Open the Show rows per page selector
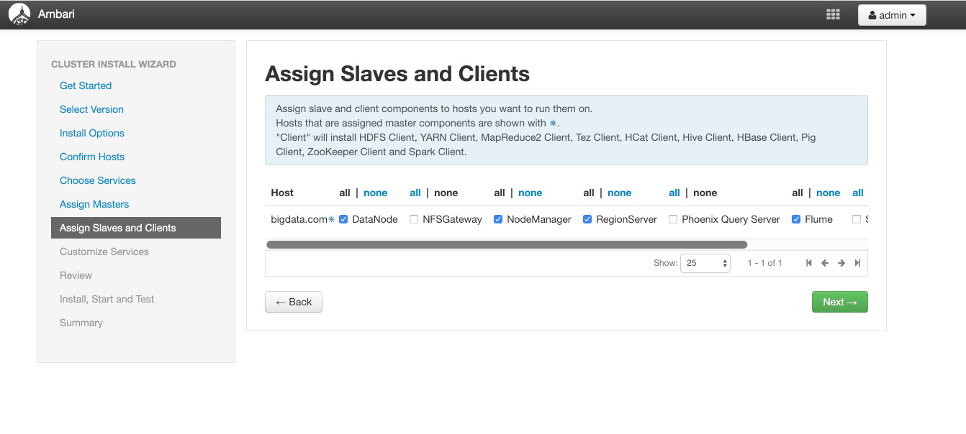Image resolution: width=966 pixels, height=434 pixels. (x=705, y=263)
